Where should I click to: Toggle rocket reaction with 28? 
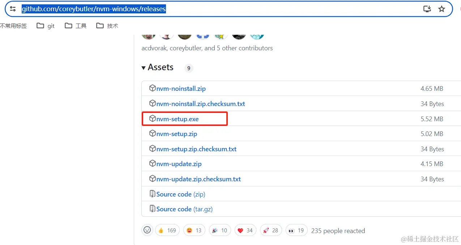tap(271, 230)
